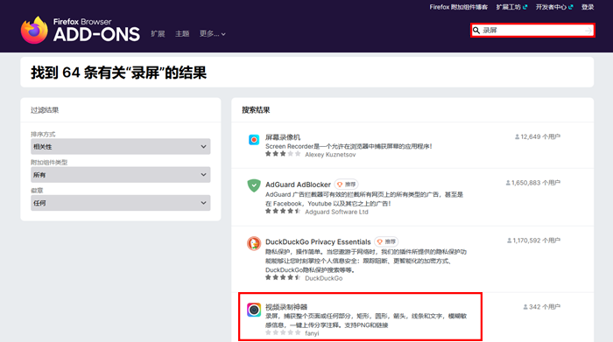
Task: Click the 推荐 badge beside DuckDuckGo
Action: [x=386, y=241]
